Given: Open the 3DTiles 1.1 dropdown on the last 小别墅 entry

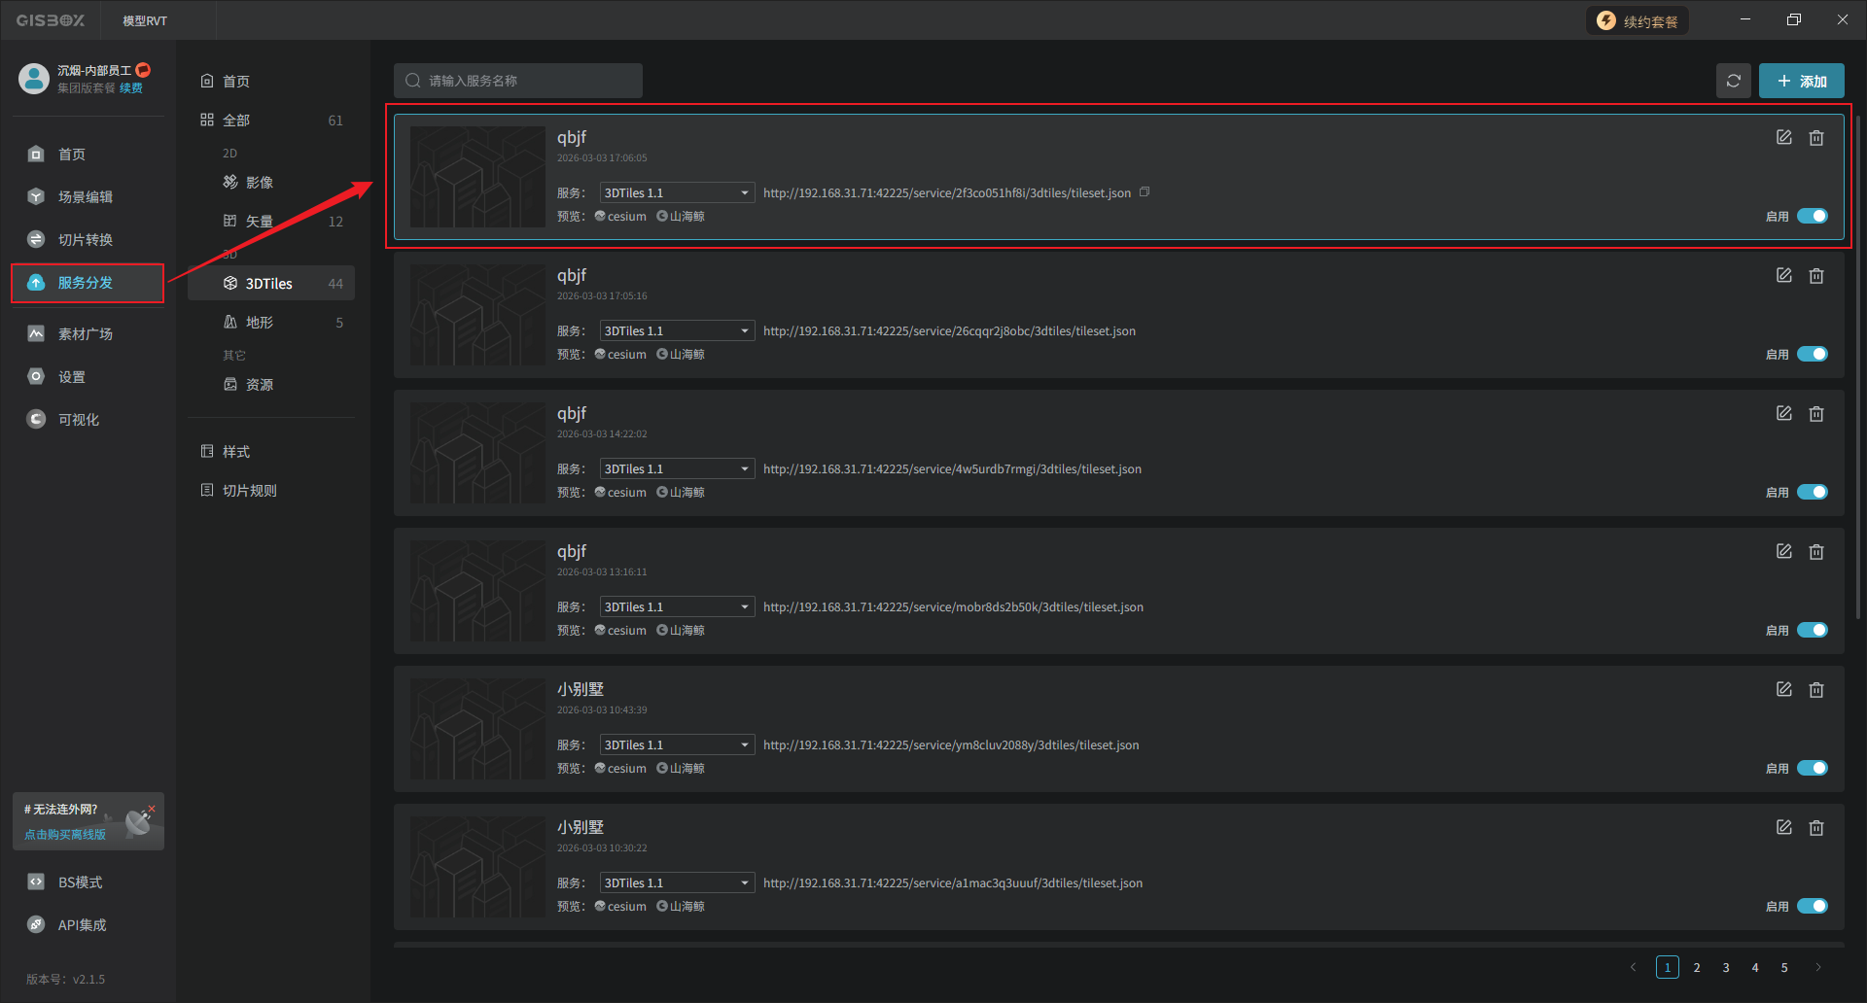Looking at the screenshot, I should click(677, 883).
